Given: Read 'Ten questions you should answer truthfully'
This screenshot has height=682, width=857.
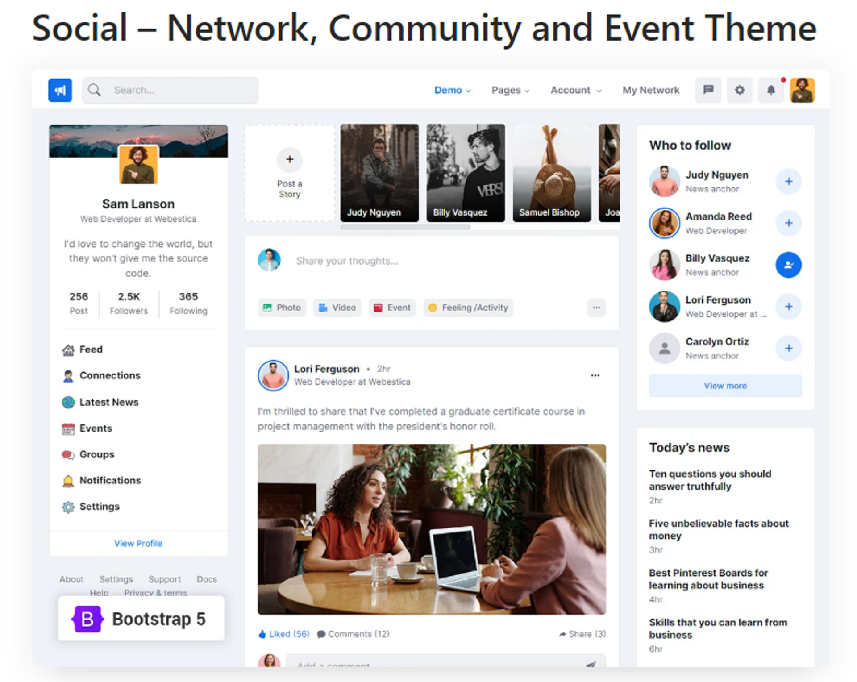Looking at the screenshot, I should pos(710,480).
